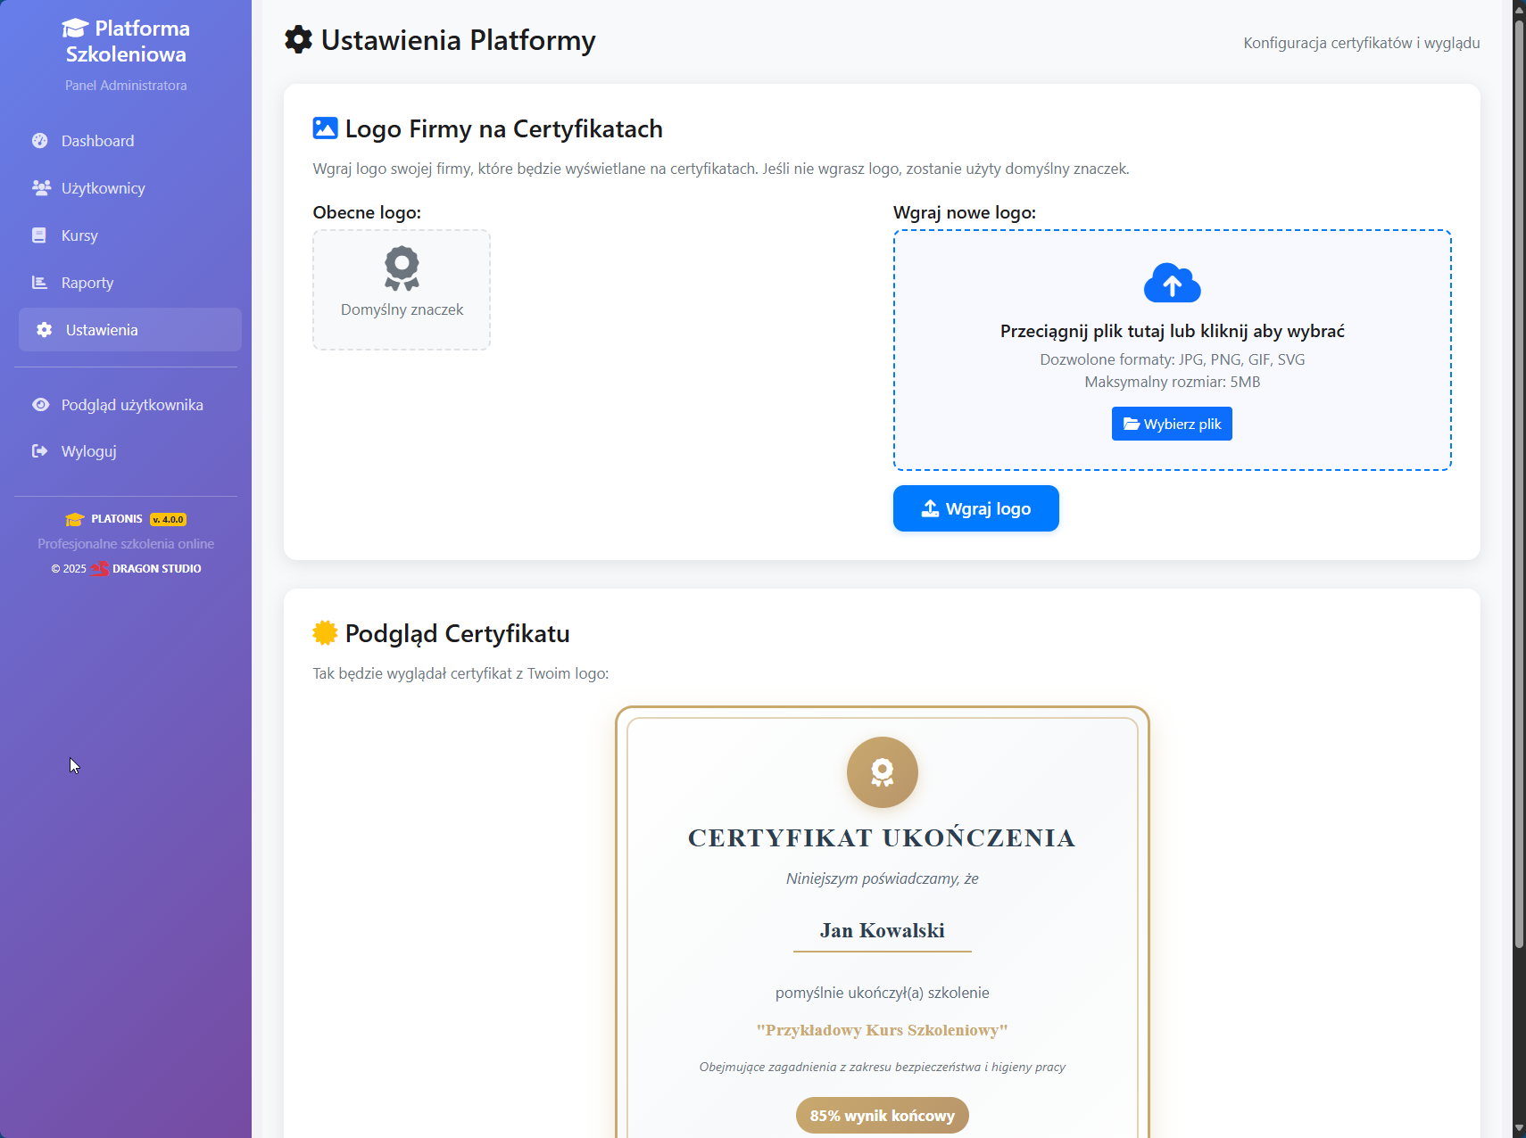Open the Kursy menu item
Viewport: 1526px width, 1138px height.
(79, 235)
